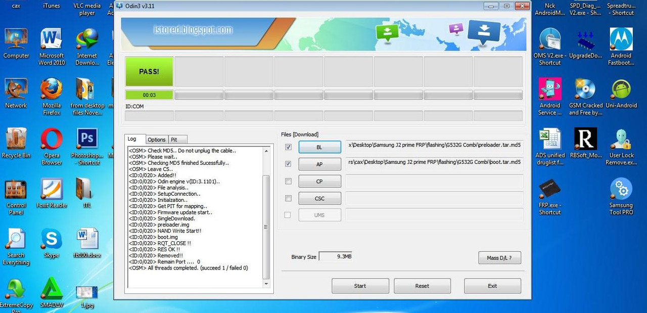Click the CSC file button
This screenshot has height=313, width=647.
(319, 199)
